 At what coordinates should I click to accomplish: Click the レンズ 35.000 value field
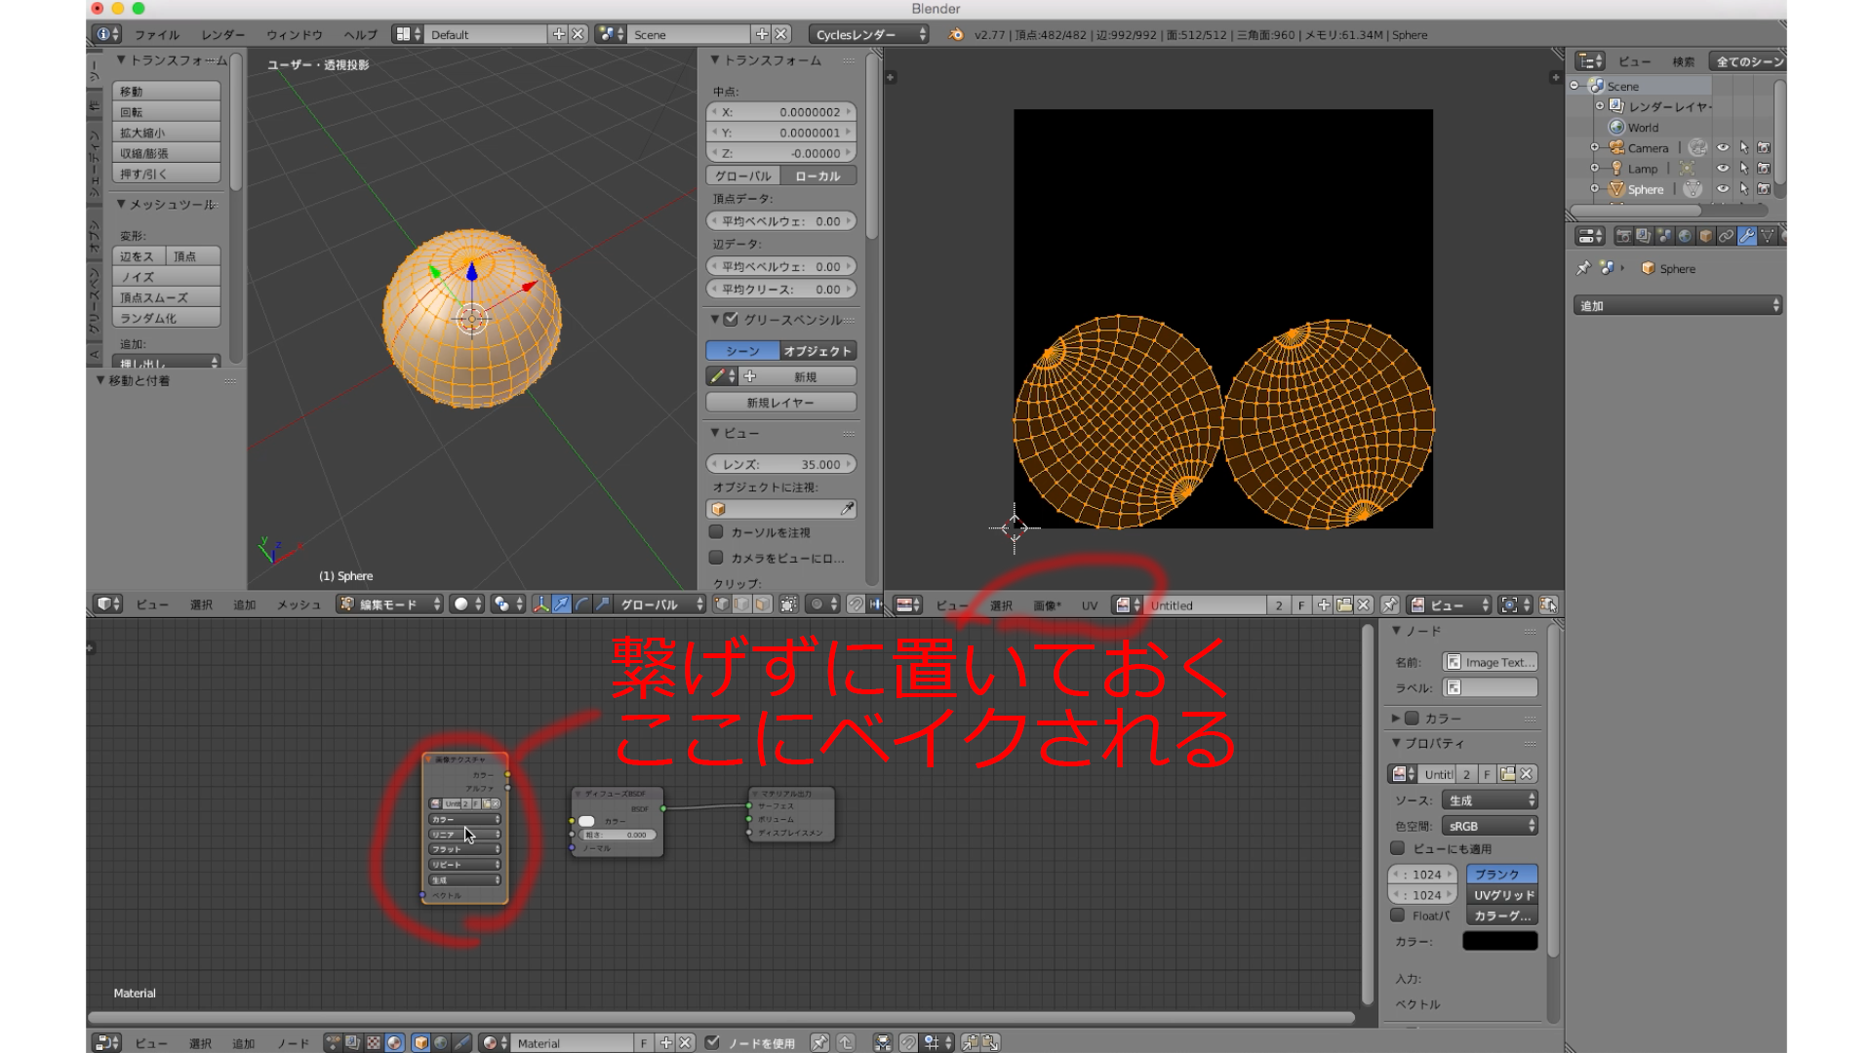point(780,464)
